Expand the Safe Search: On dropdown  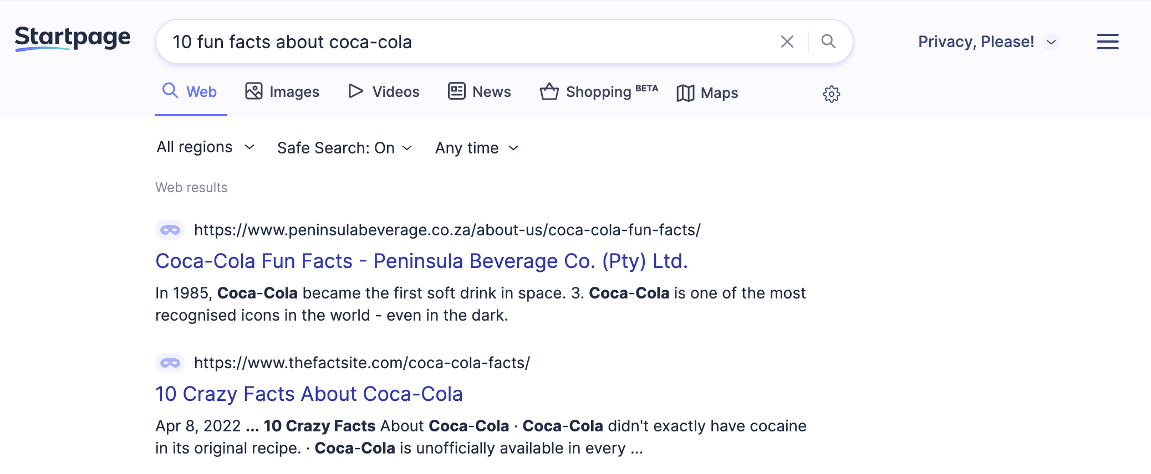point(345,148)
